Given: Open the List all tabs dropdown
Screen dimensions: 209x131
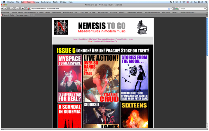Looking at the screenshot, I should point(207,15).
